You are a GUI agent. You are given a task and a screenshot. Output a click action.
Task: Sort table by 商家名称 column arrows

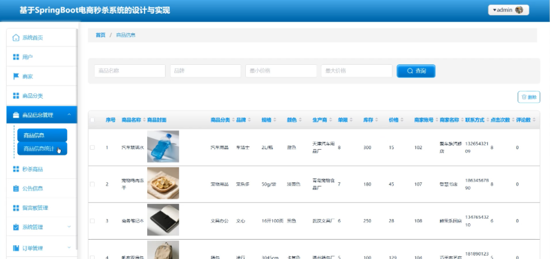462,120
